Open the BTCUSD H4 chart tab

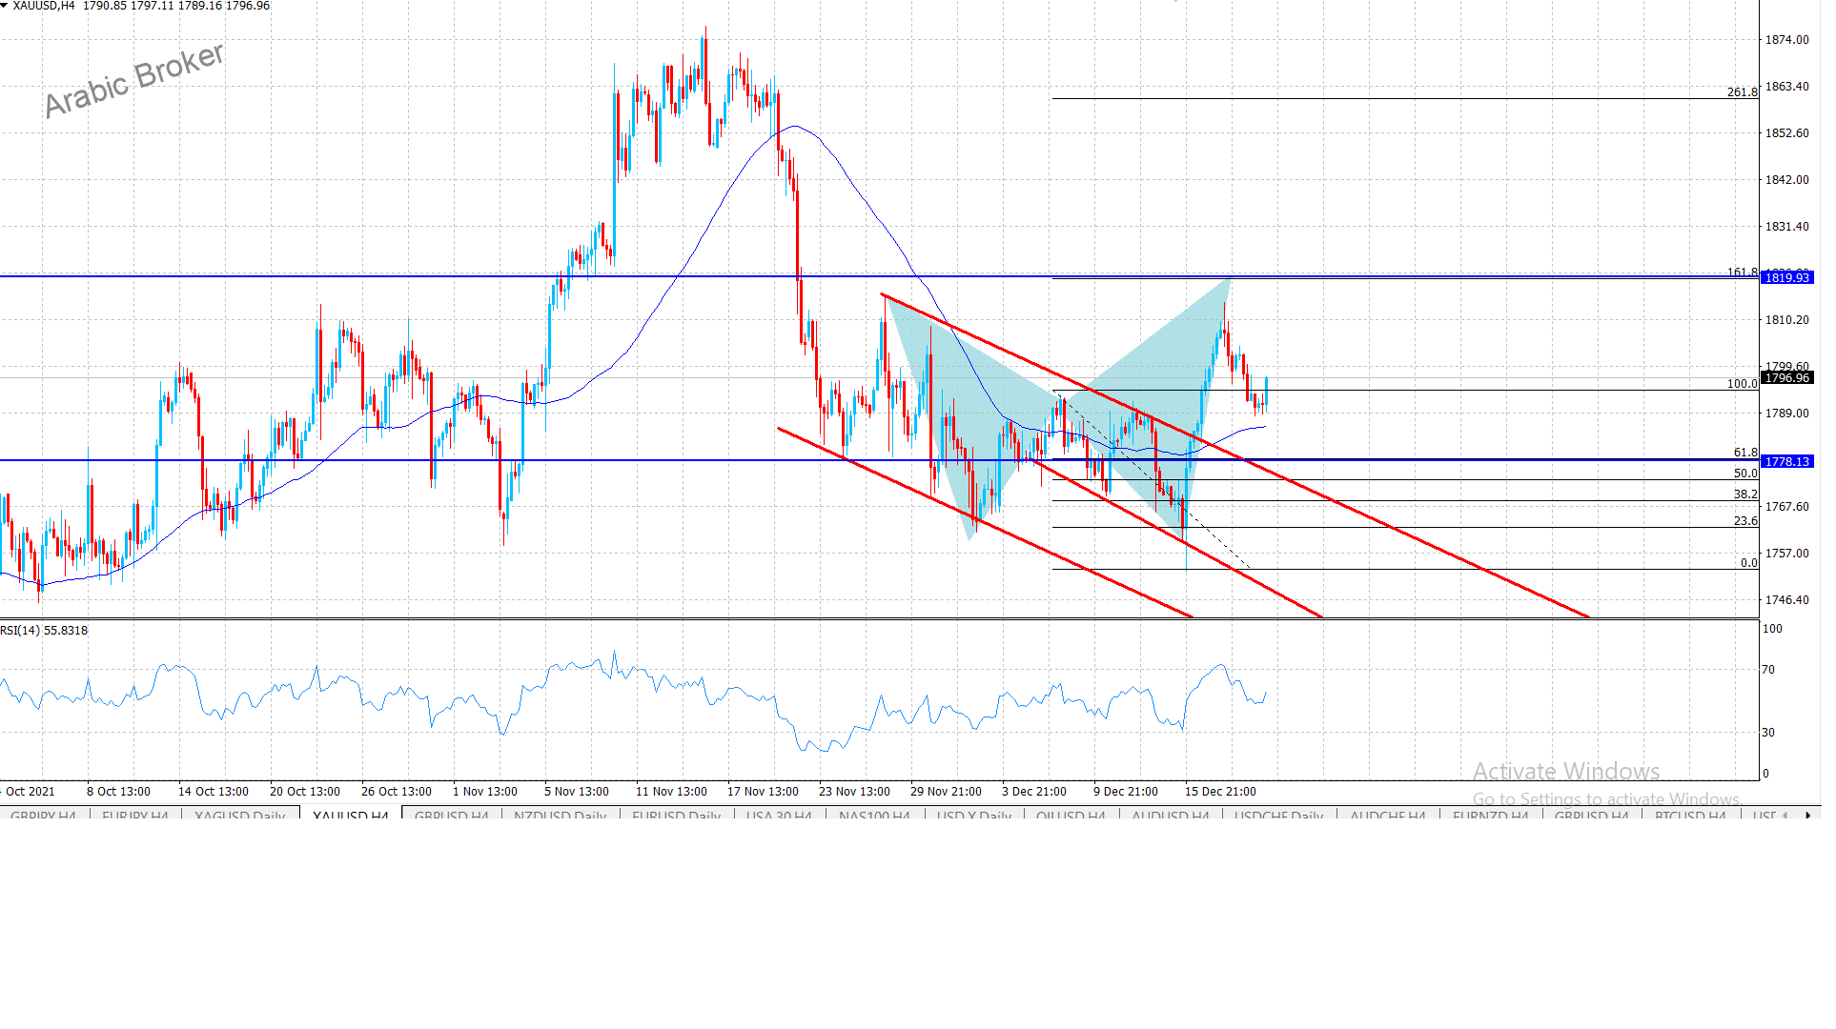pyautogui.click(x=1690, y=816)
